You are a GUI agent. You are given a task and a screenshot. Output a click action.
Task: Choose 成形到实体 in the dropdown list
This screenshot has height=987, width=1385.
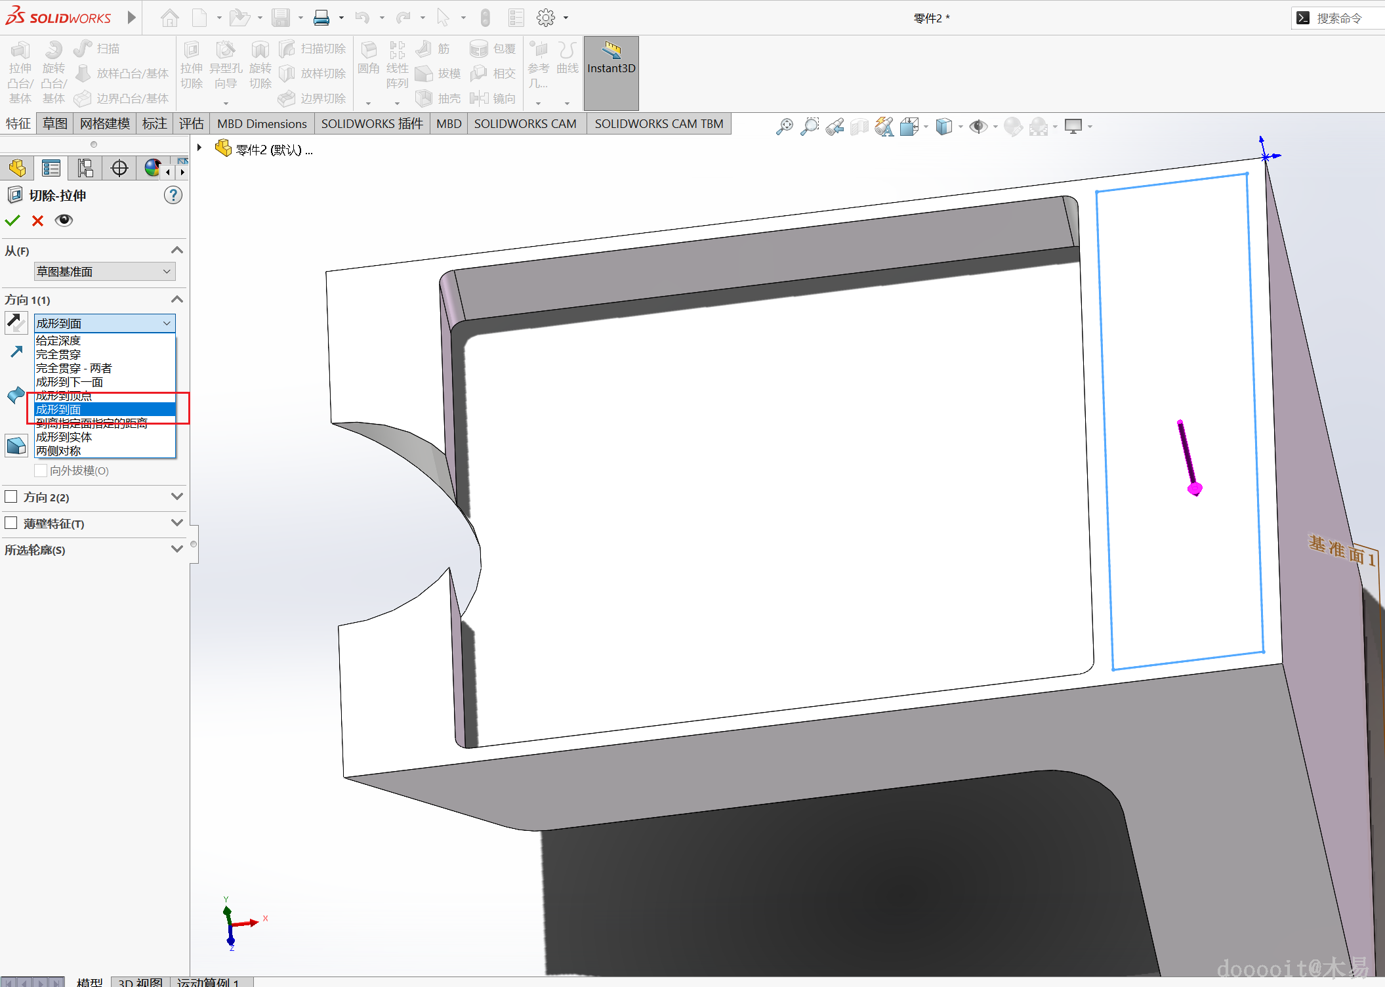64,437
